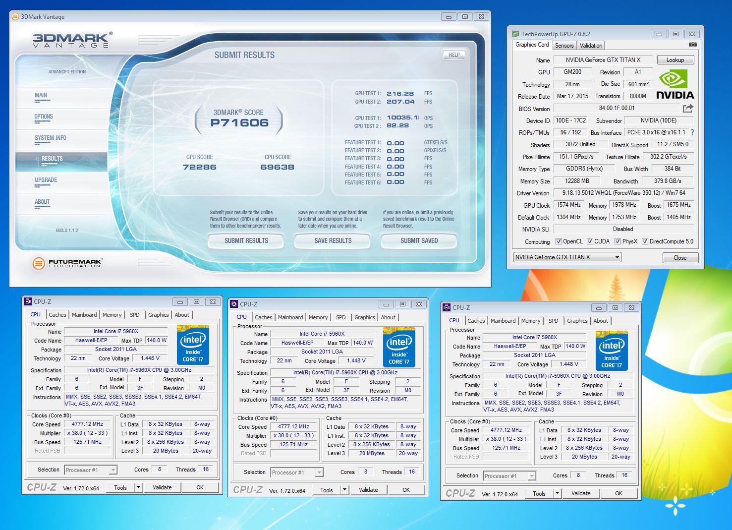This screenshot has height=530, width=732.
Task: Click the BIOS version share/export icon
Action: pos(688,108)
